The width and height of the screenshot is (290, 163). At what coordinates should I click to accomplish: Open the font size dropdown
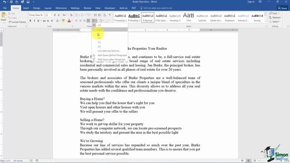51,15
